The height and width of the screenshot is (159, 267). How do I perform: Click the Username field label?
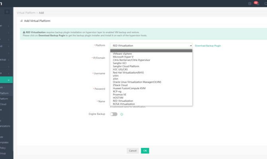(x=100, y=74)
